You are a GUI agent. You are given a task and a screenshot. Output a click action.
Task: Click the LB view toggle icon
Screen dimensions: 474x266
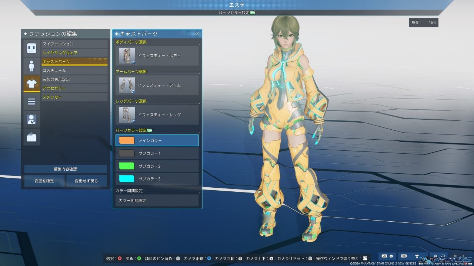coord(387,256)
